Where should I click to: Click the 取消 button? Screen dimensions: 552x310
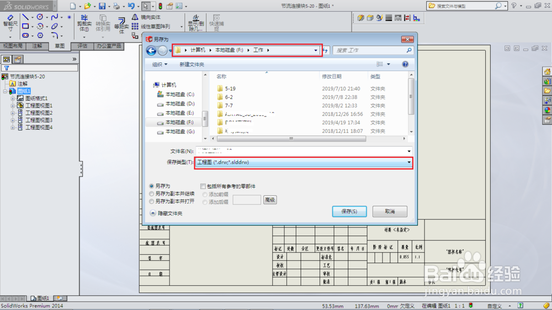point(390,211)
